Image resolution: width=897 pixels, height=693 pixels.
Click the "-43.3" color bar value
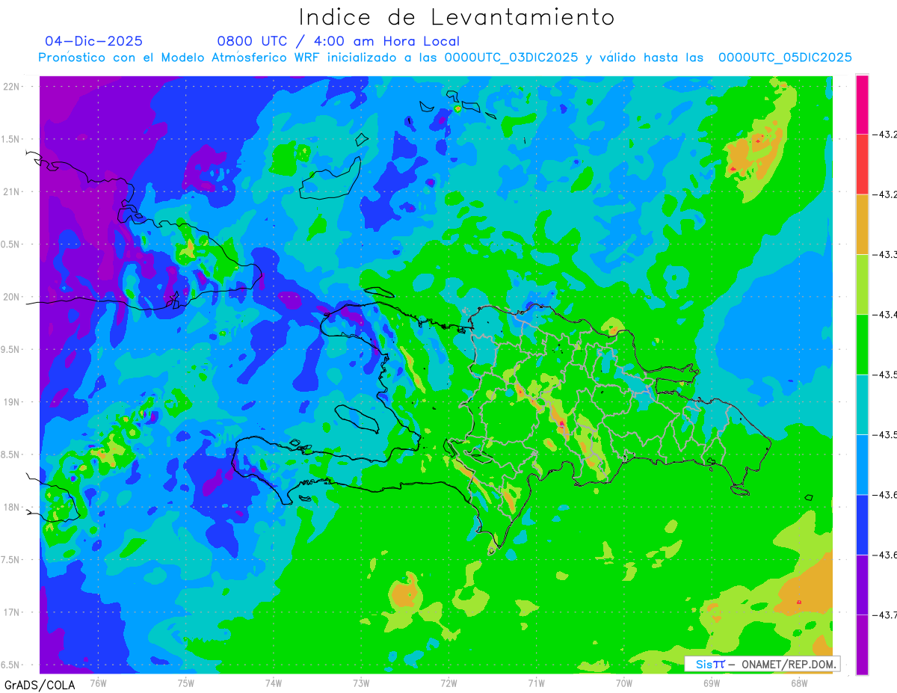coord(884,255)
